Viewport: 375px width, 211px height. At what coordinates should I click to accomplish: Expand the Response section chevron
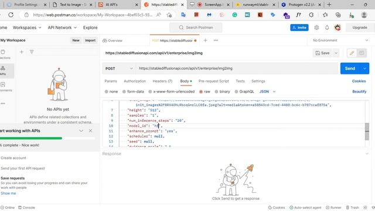tap(367, 154)
